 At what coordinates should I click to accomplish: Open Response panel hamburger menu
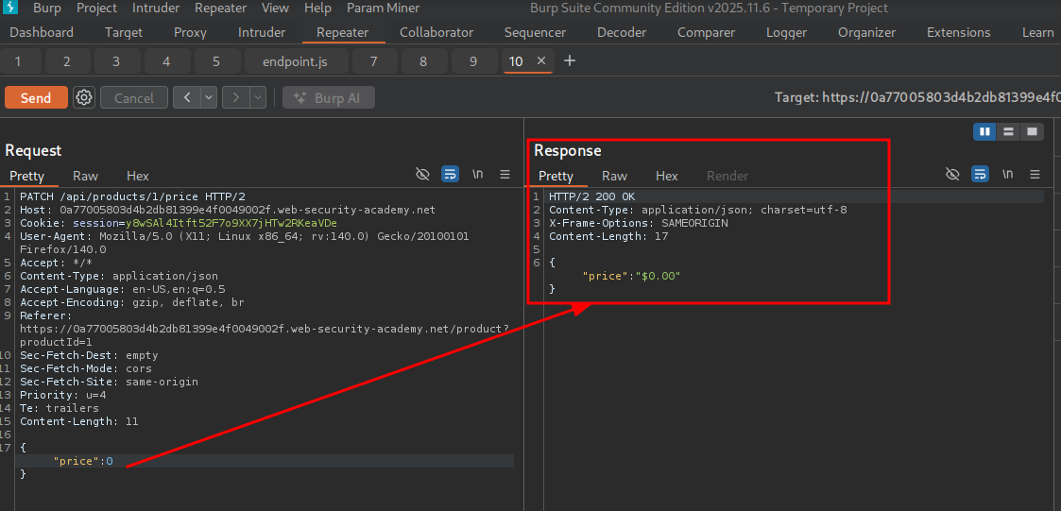pos(1035,175)
